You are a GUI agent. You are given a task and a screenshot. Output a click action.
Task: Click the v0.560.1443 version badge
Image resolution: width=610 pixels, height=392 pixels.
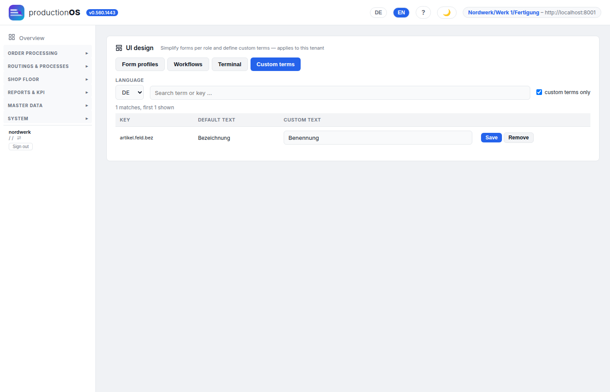[102, 13]
